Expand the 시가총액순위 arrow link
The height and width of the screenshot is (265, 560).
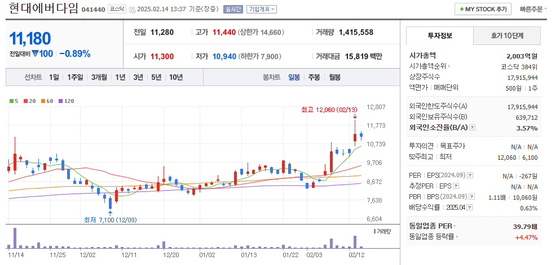[x=448, y=66]
